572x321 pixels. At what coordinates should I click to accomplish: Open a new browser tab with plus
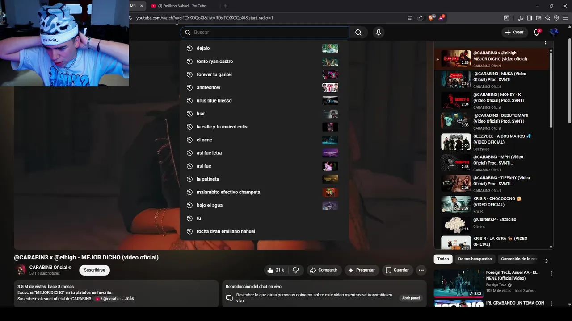click(226, 6)
